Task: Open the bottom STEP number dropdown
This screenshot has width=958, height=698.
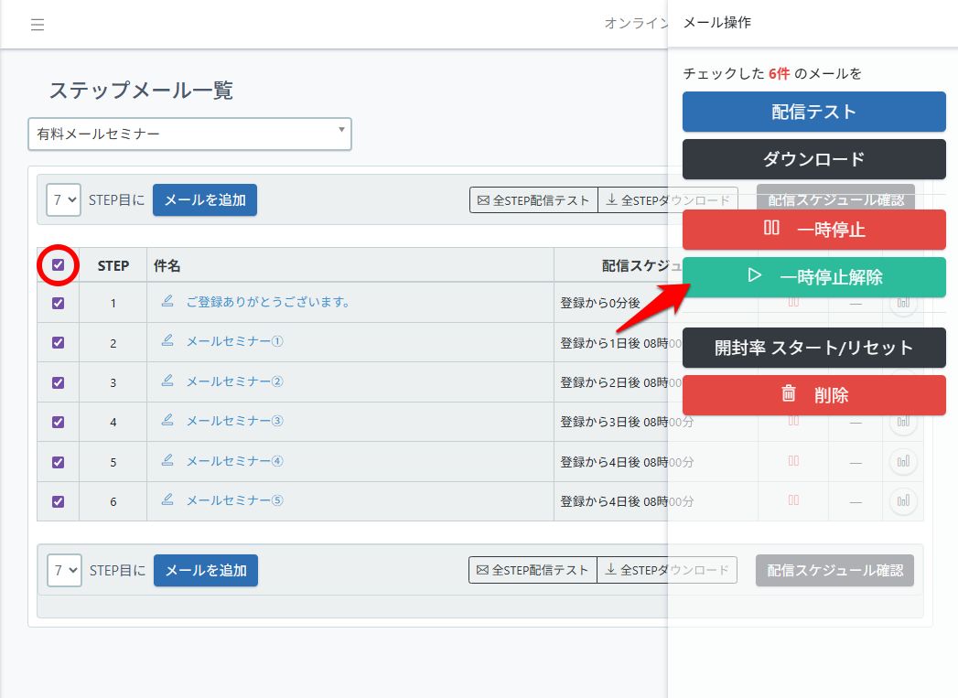Action: (64, 570)
